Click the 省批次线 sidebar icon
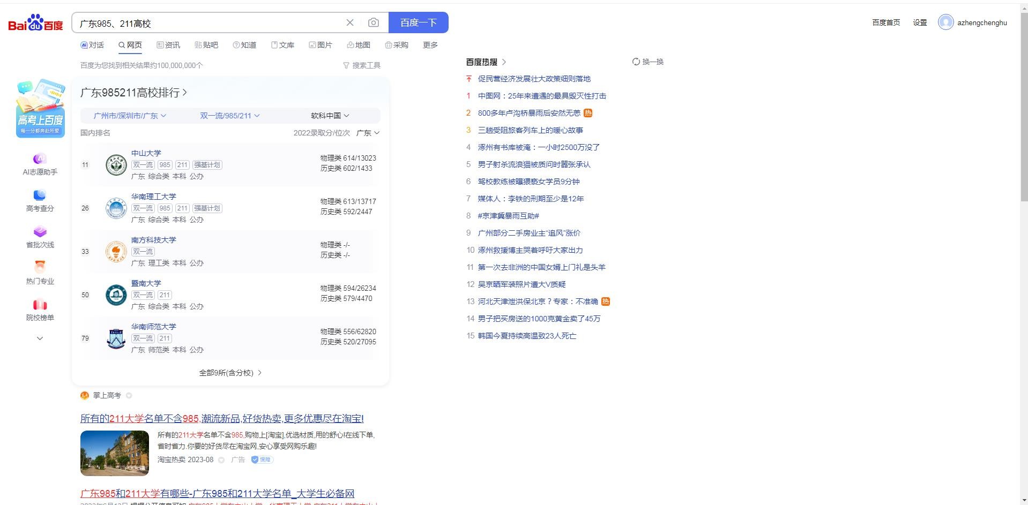This screenshot has width=1028, height=505. [x=40, y=232]
